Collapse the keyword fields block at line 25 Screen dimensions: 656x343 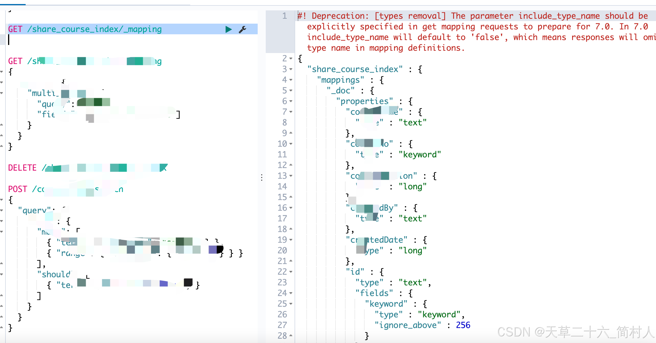291,304
